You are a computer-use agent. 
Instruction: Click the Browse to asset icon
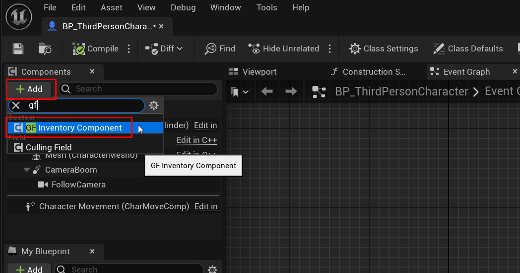[x=45, y=48]
